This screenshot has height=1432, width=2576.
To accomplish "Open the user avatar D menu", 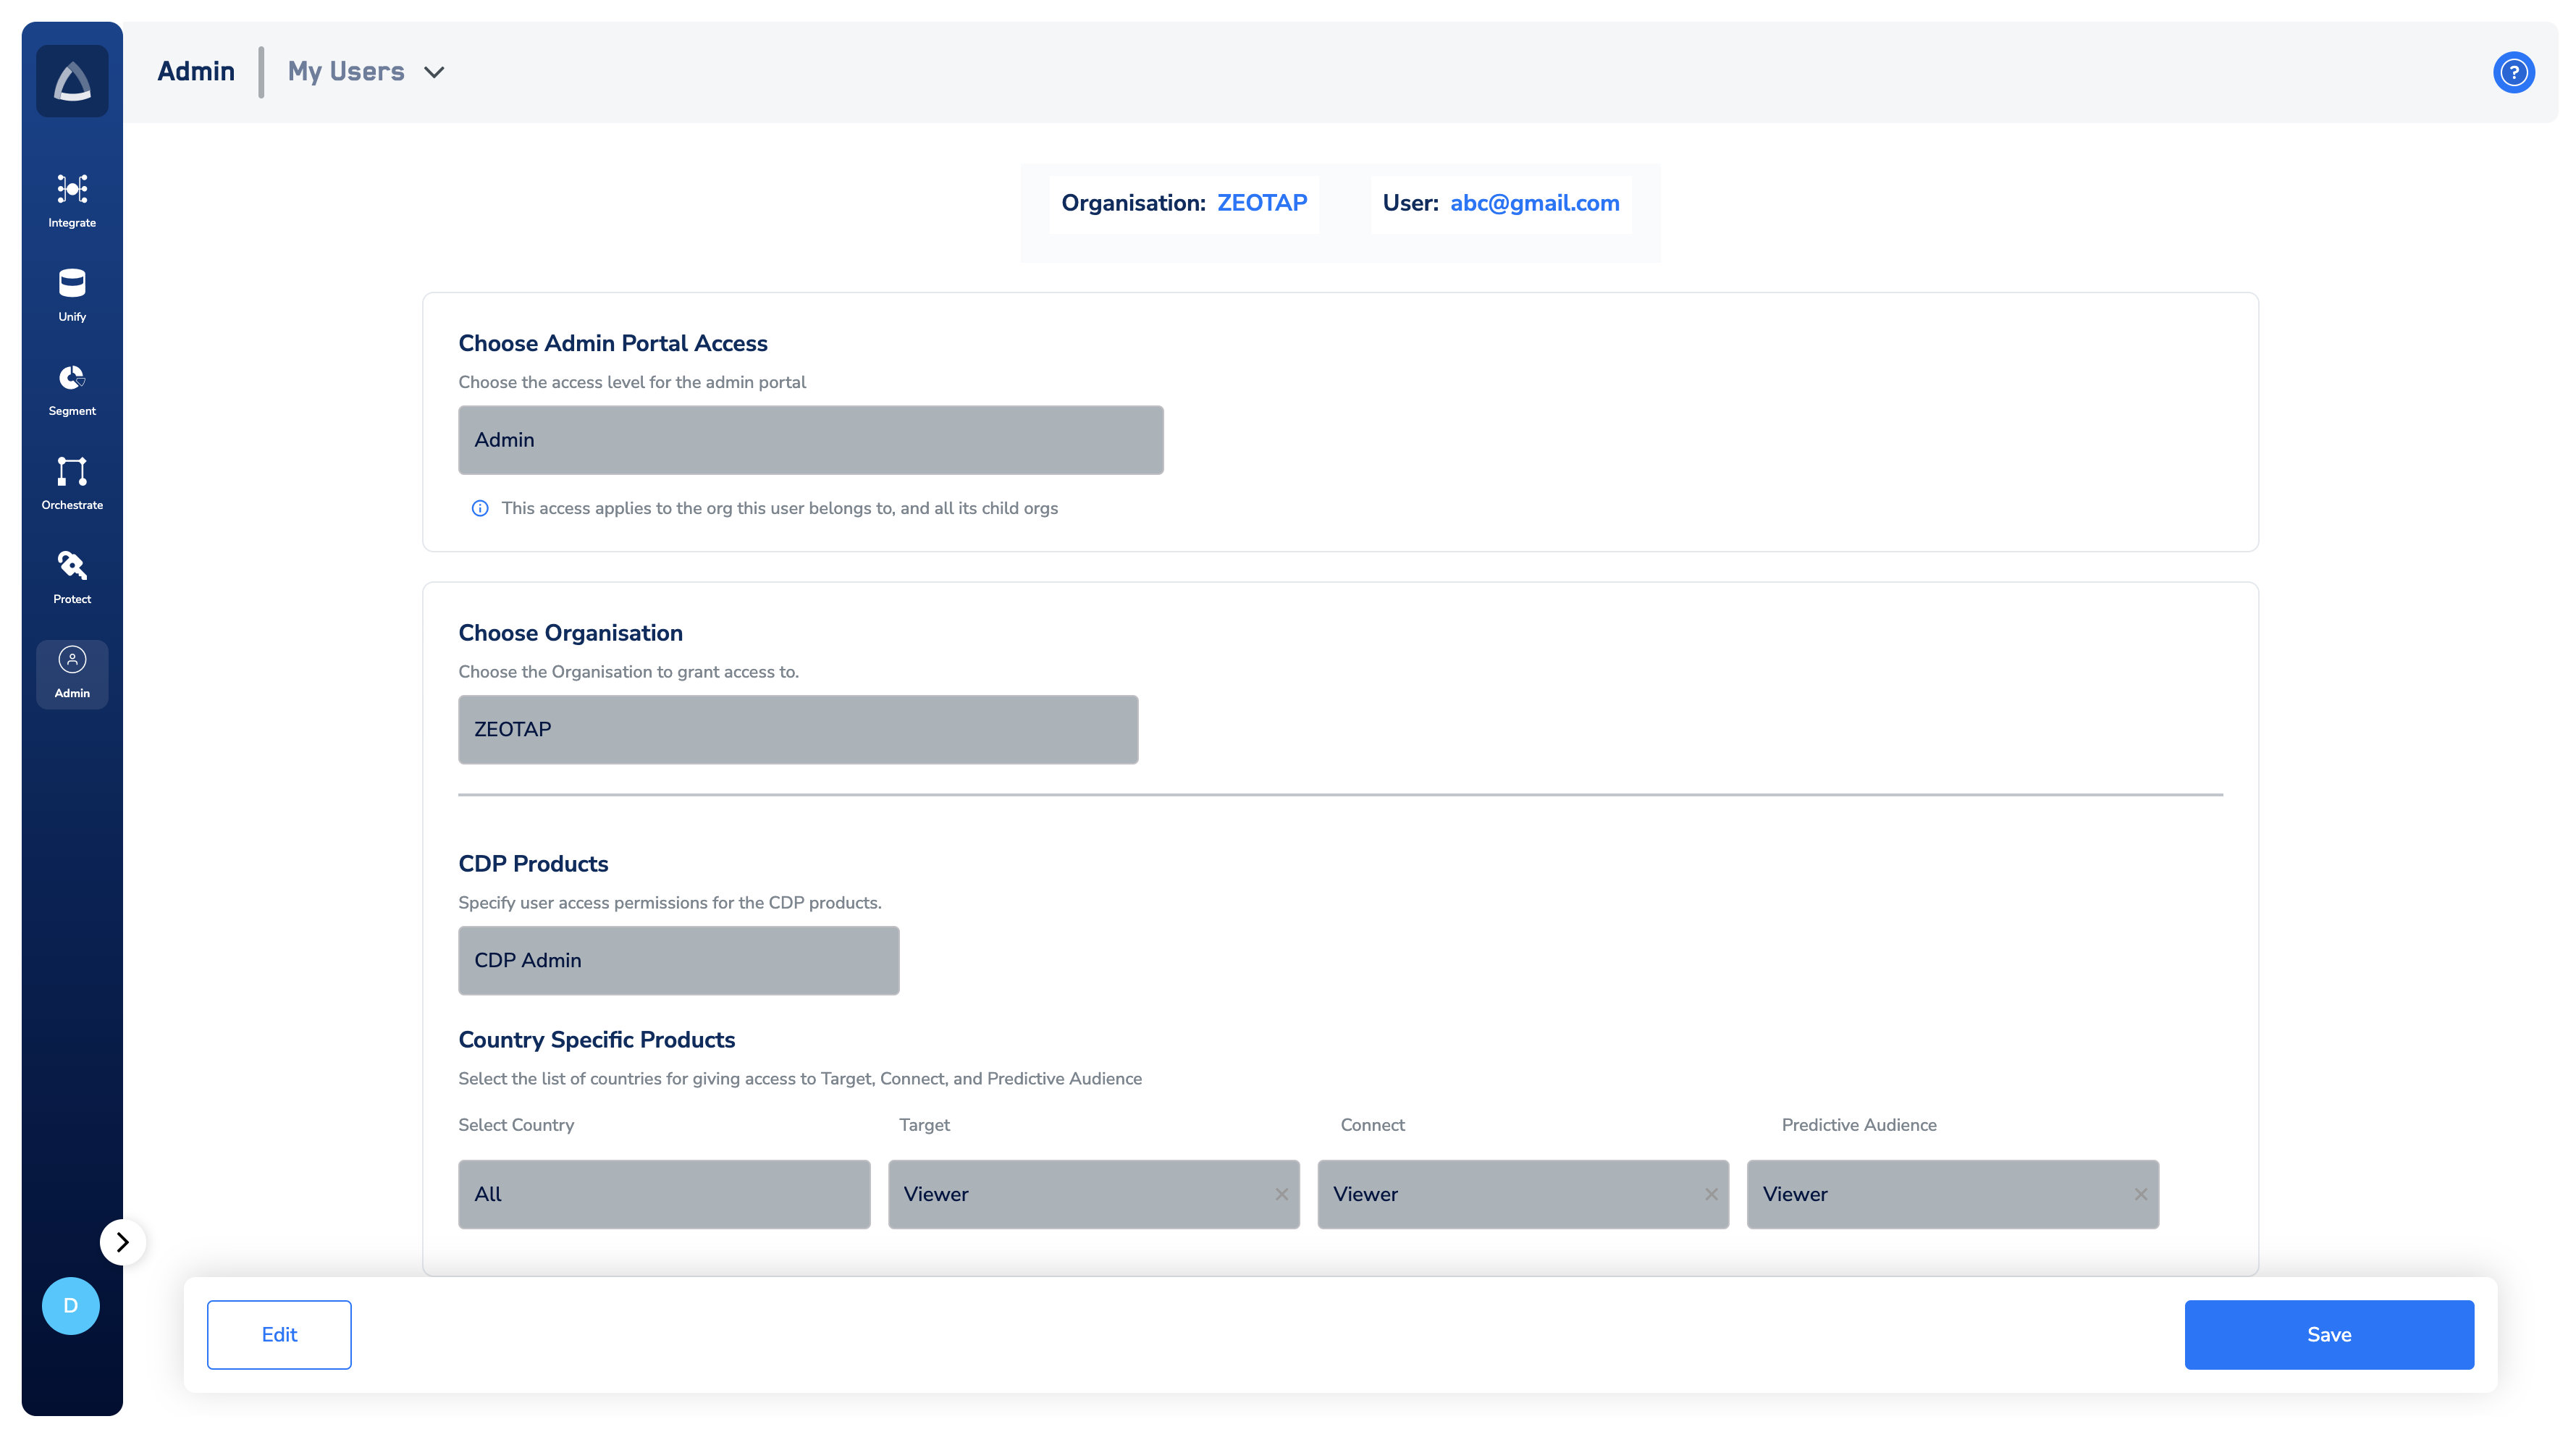I will click(70, 1305).
